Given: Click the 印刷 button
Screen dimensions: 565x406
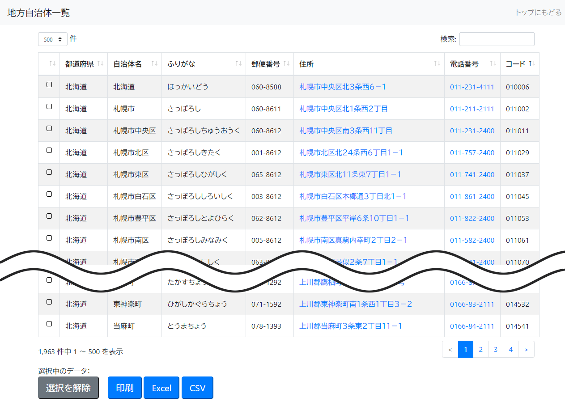Looking at the screenshot, I should coord(125,388).
